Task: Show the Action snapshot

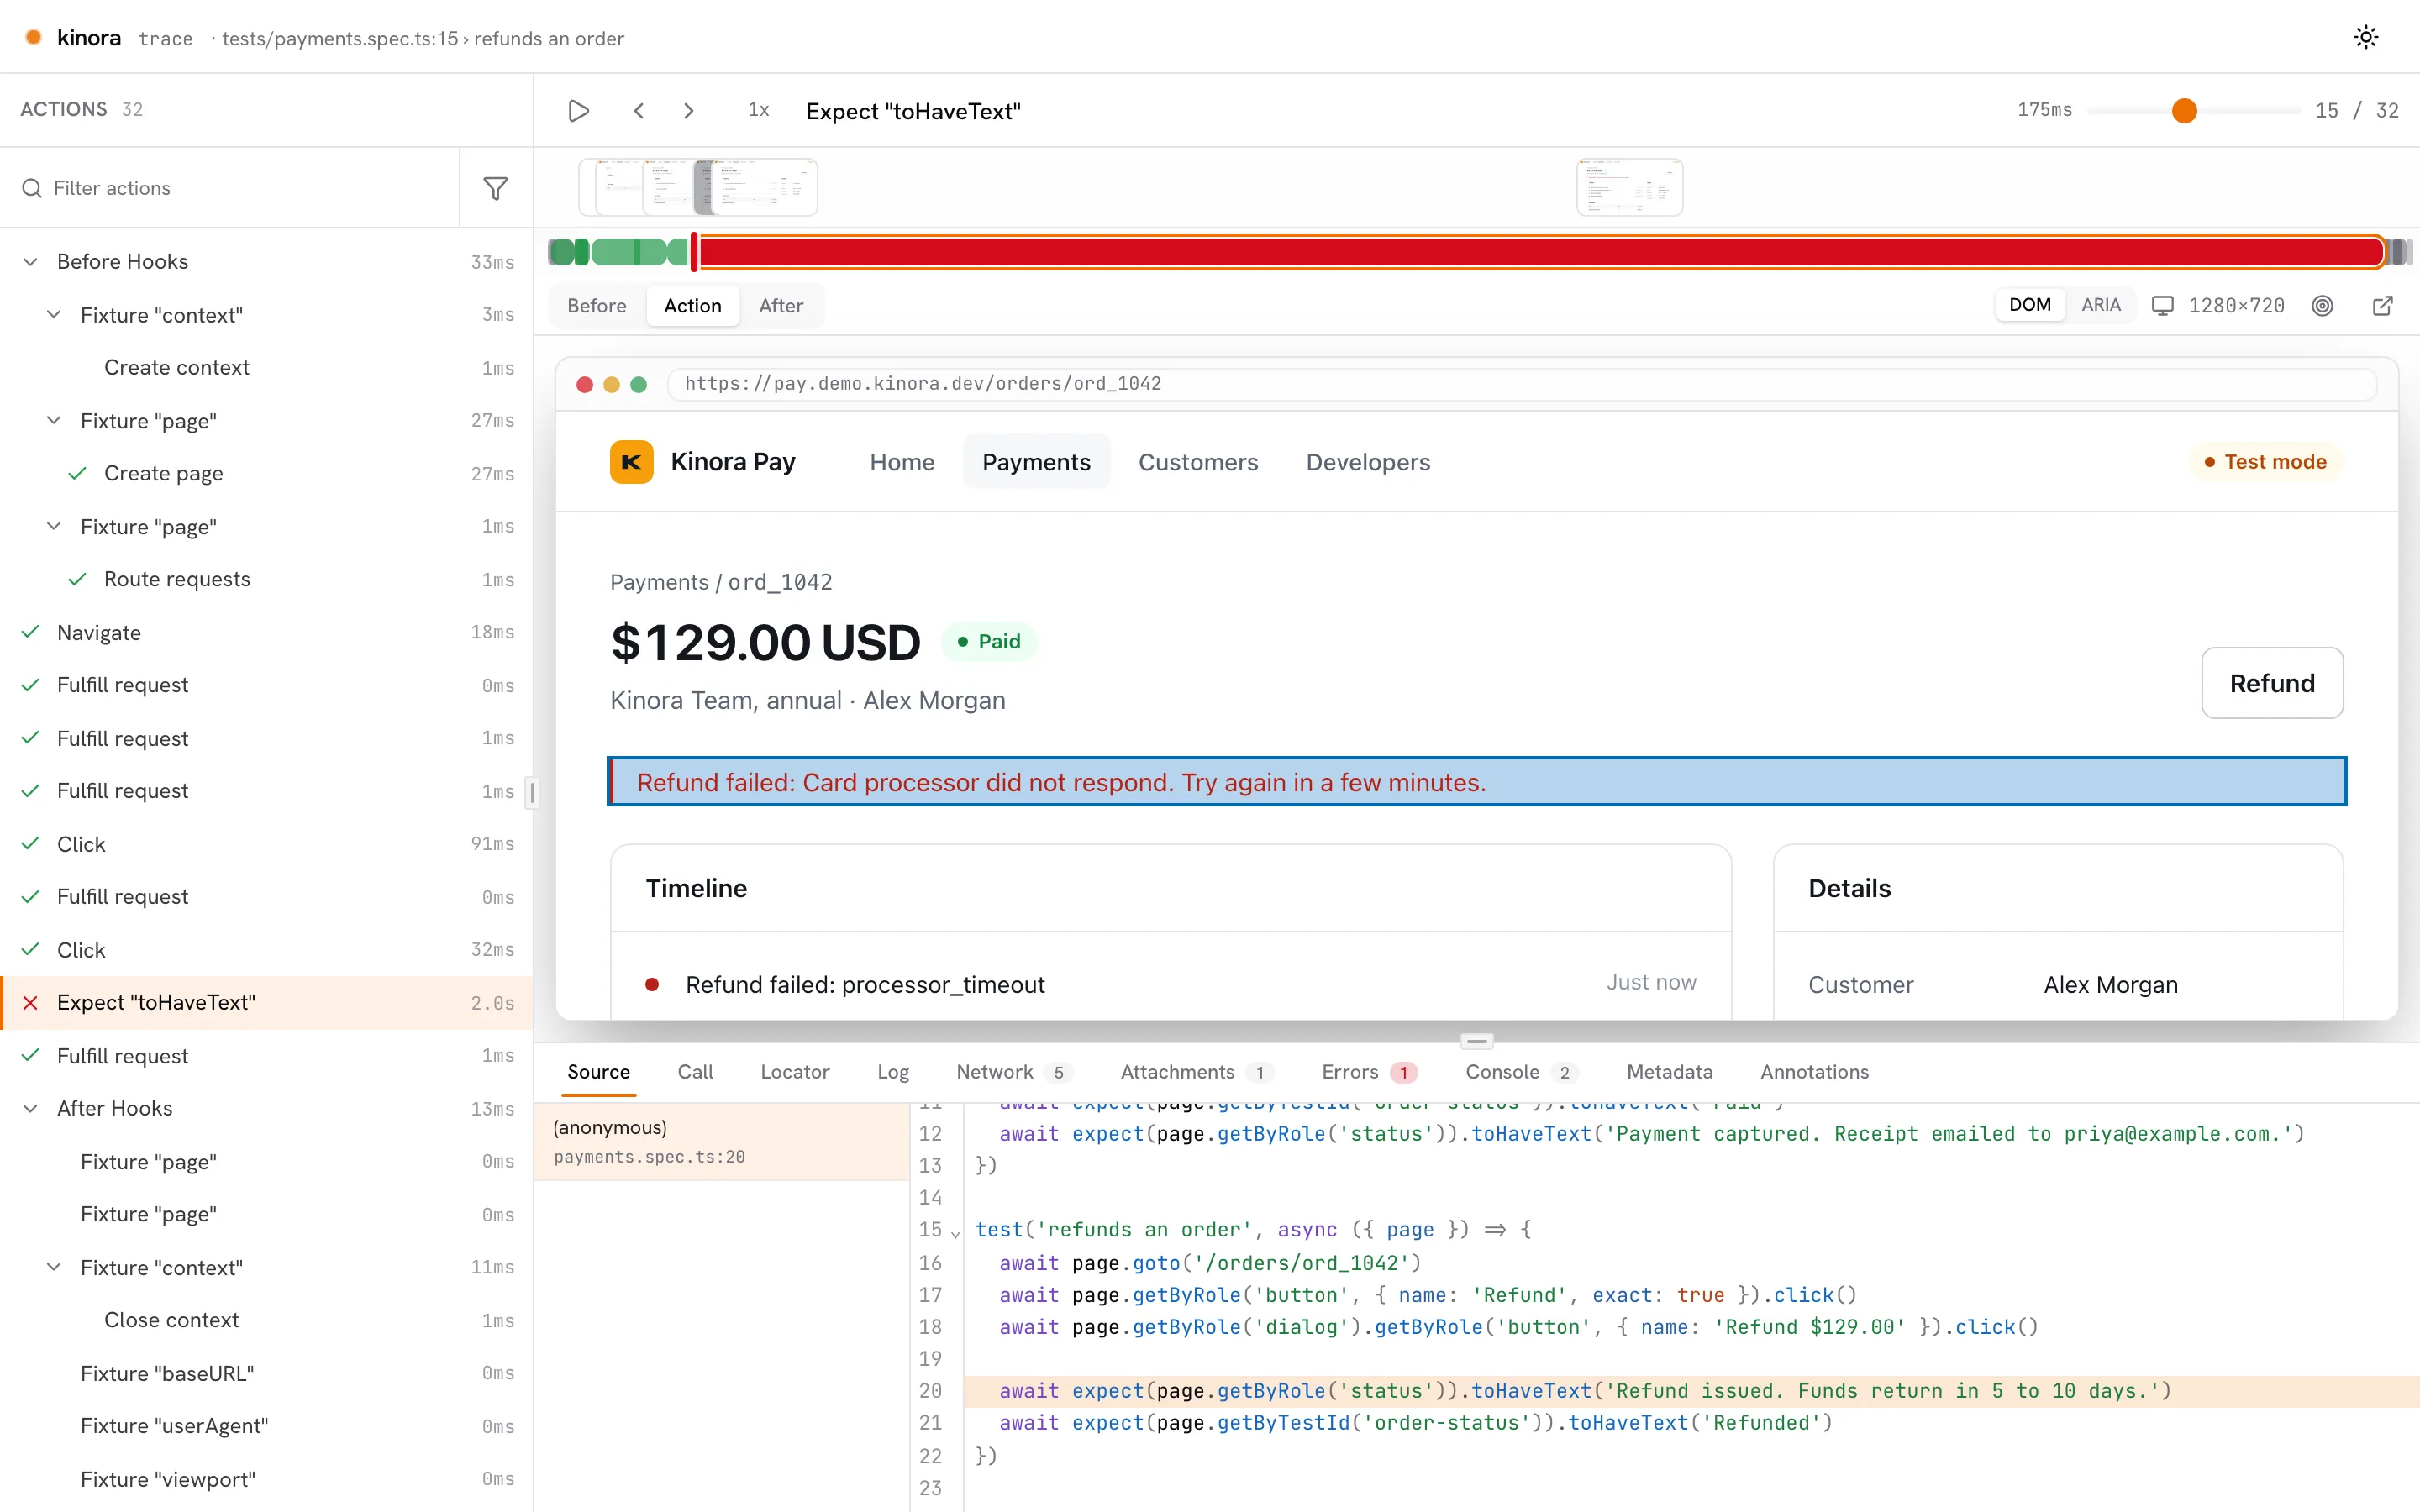Action: click(x=693, y=306)
